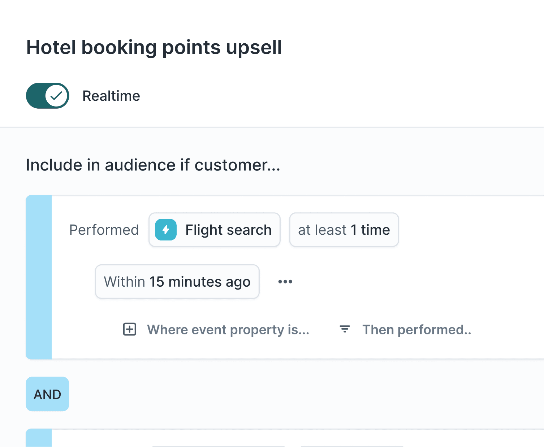Click the plus icon beside event property filter

click(129, 329)
